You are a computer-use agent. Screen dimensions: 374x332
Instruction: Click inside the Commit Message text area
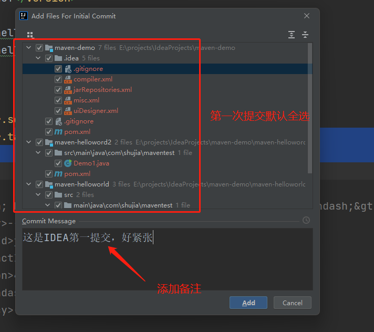click(168, 259)
